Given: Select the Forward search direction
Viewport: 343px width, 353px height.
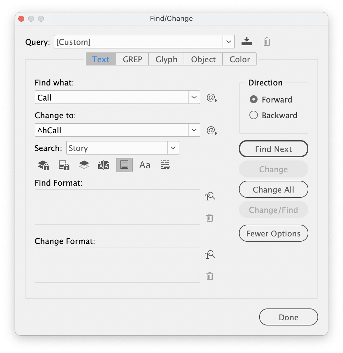Looking at the screenshot, I should (x=254, y=100).
